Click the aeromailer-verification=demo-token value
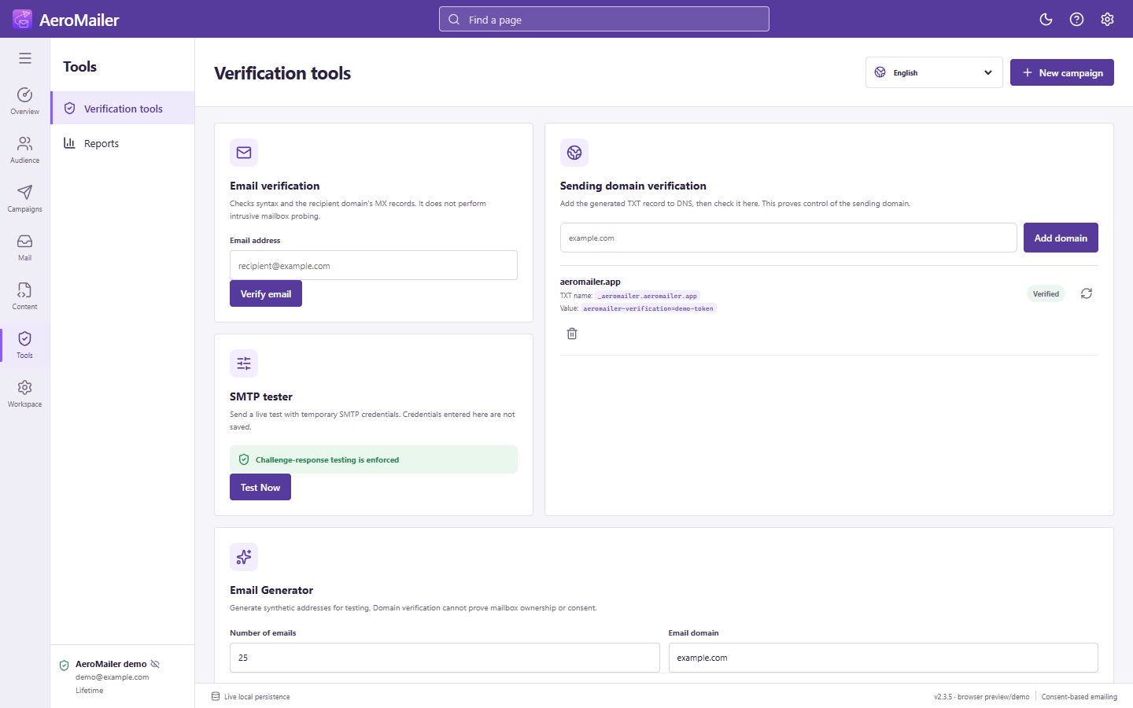Image resolution: width=1133 pixels, height=708 pixels. [648, 308]
